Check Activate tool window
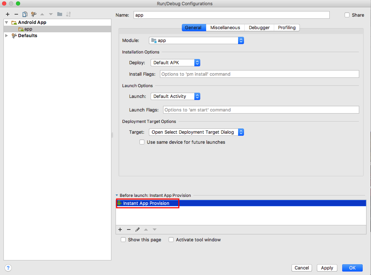The width and height of the screenshot is (371, 275). click(x=171, y=240)
